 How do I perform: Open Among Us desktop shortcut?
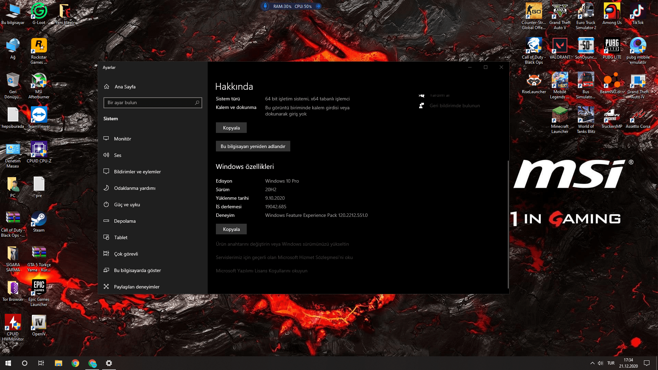(x=612, y=12)
